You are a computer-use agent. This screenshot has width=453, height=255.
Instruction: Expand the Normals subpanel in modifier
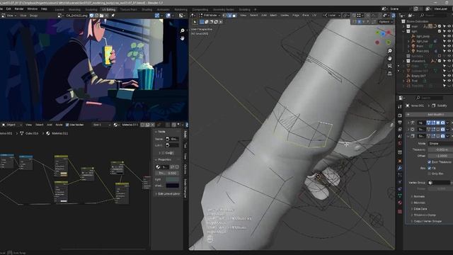419,196
